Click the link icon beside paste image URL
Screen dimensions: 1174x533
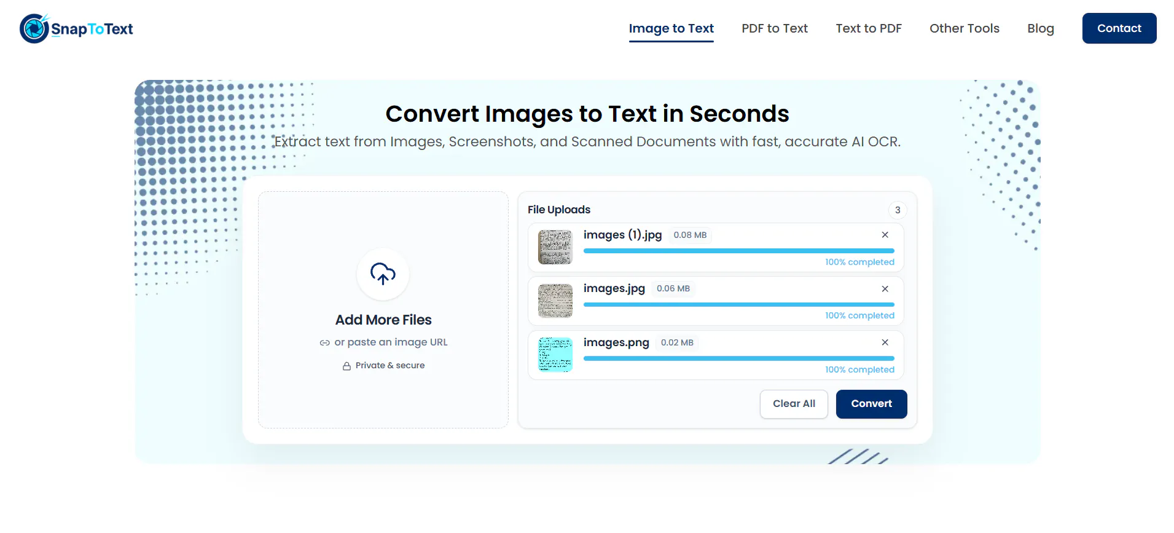pyautogui.click(x=324, y=343)
